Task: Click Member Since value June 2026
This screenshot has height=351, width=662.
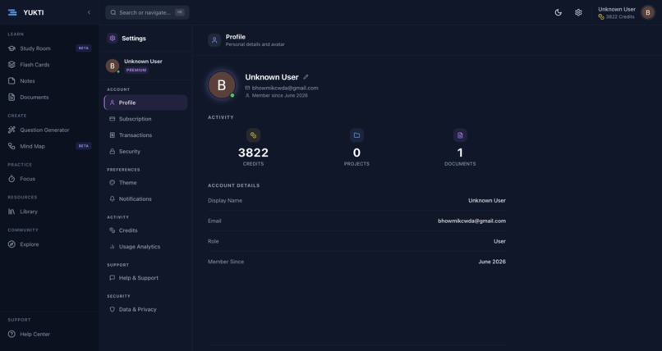Action: 492,262
